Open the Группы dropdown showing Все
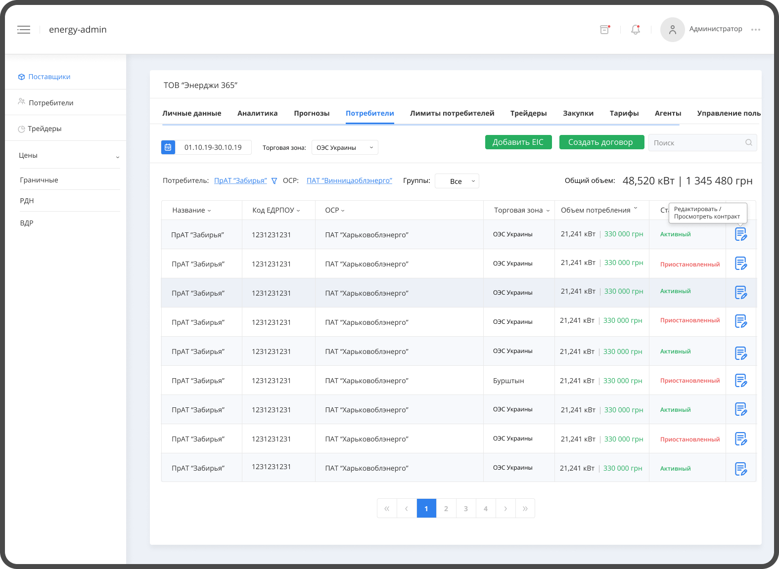 (457, 181)
